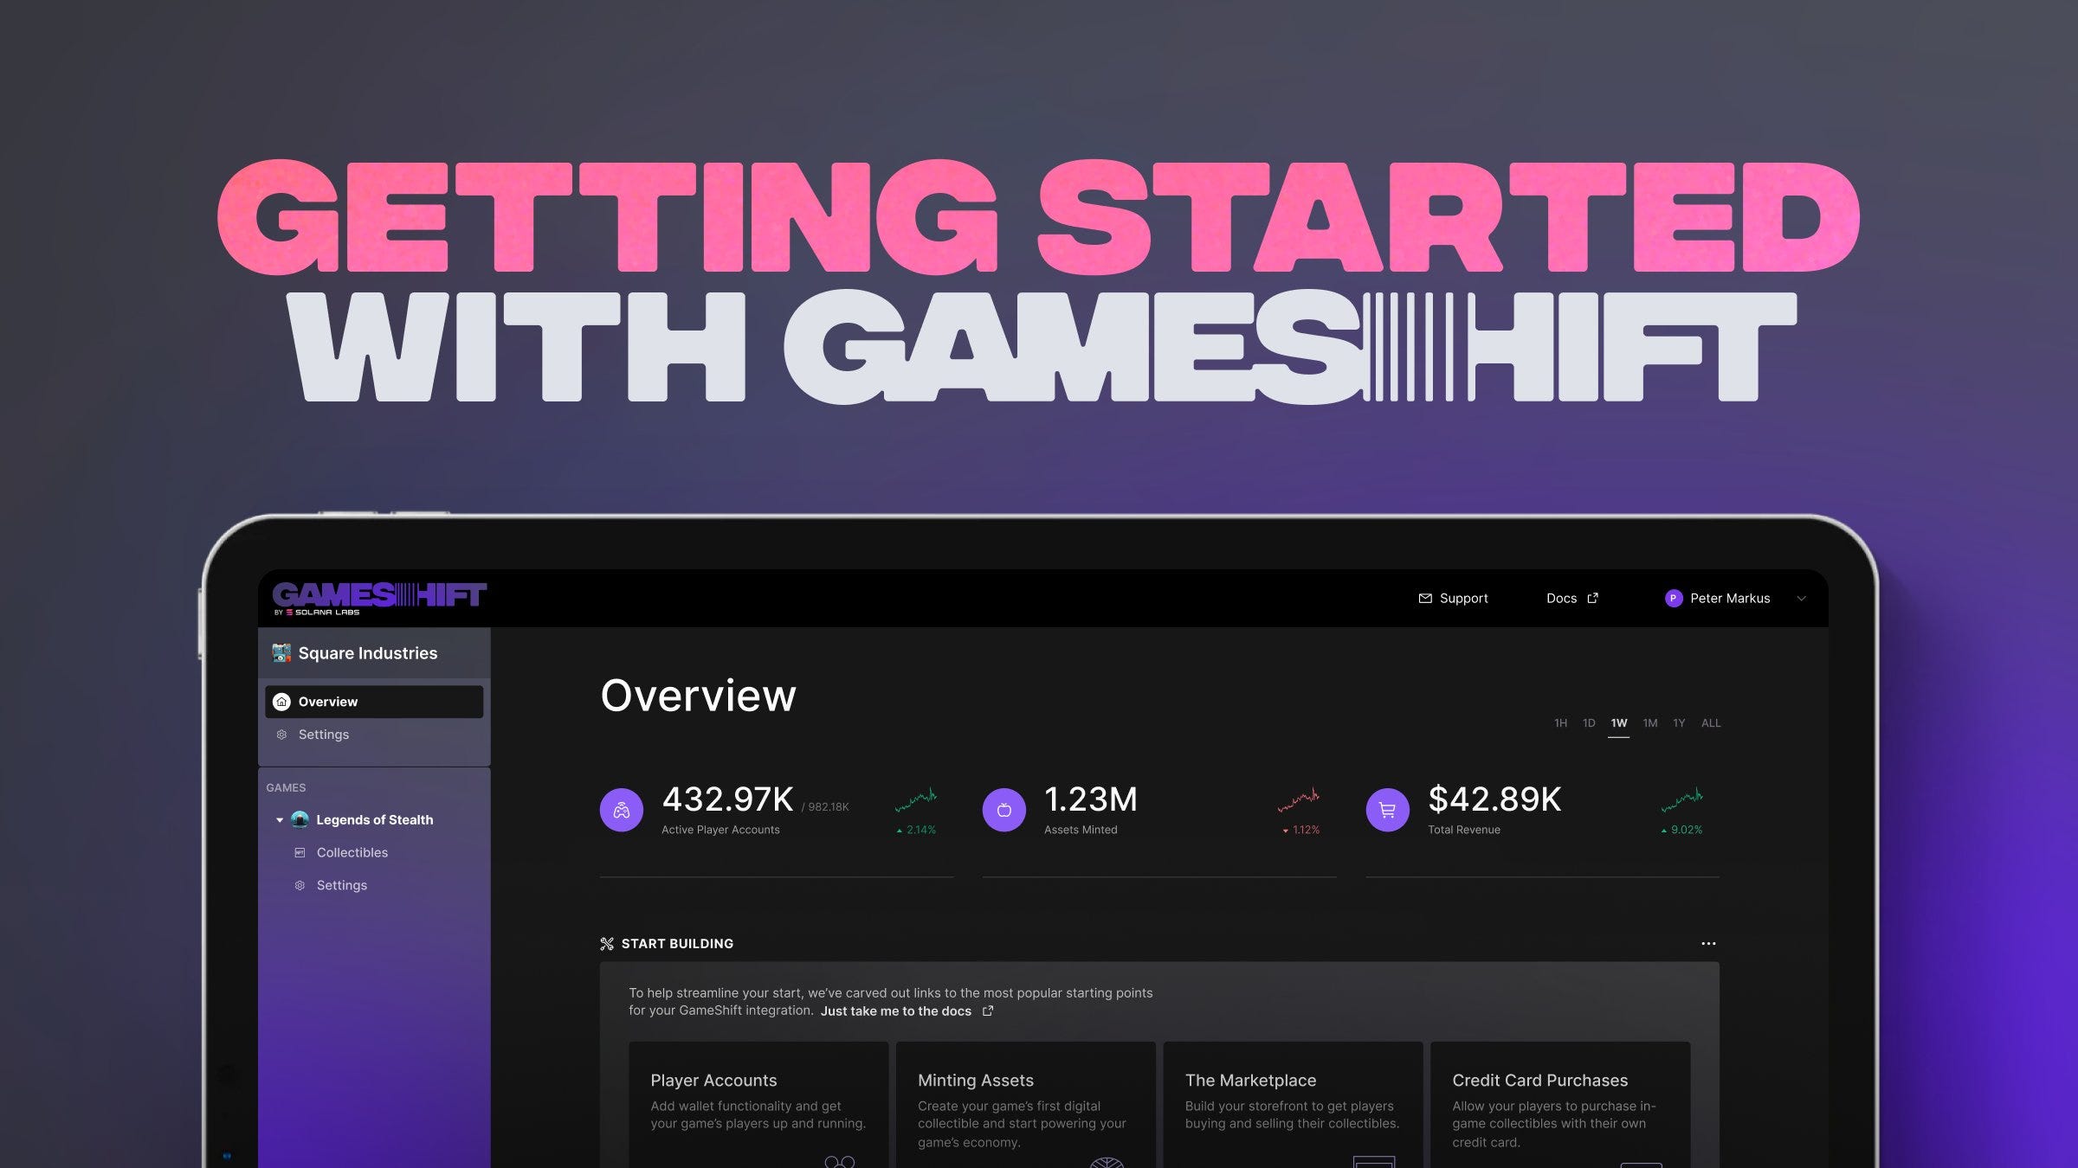Click the Total Revenue shopping cart icon
Image resolution: width=2078 pixels, height=1168 pixels.
[x=1387, y=810]
